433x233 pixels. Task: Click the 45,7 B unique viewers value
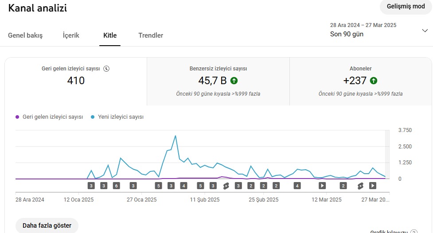click(212, 81)
